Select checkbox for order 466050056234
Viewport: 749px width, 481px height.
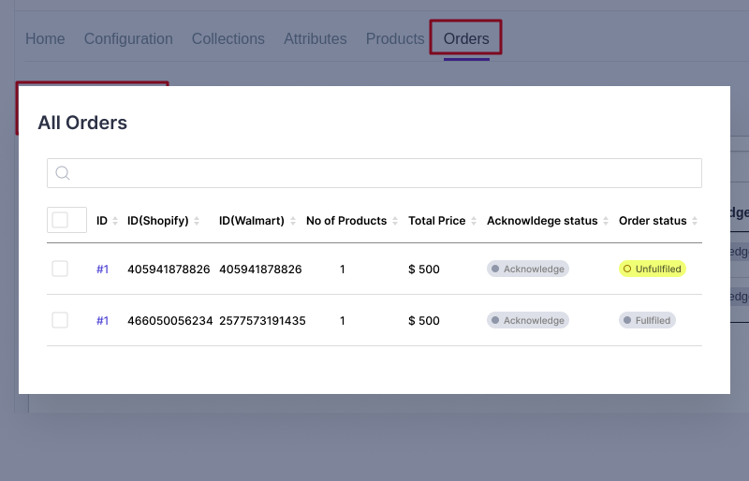[x=60, y=320]
